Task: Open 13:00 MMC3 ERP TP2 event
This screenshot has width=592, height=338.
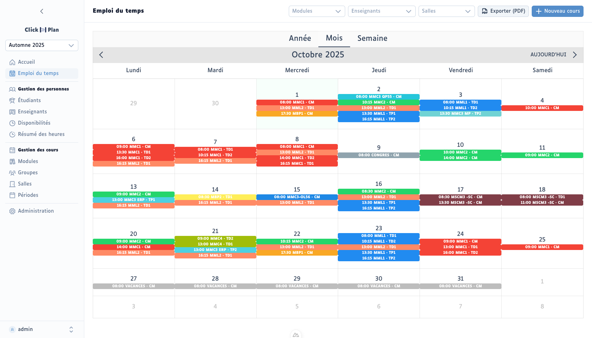Action: 215,250
